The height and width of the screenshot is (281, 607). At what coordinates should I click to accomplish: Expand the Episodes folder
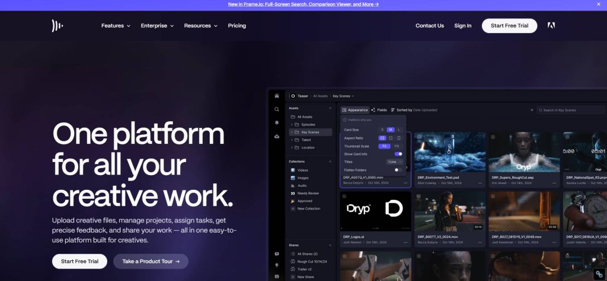tap(292, 124)
